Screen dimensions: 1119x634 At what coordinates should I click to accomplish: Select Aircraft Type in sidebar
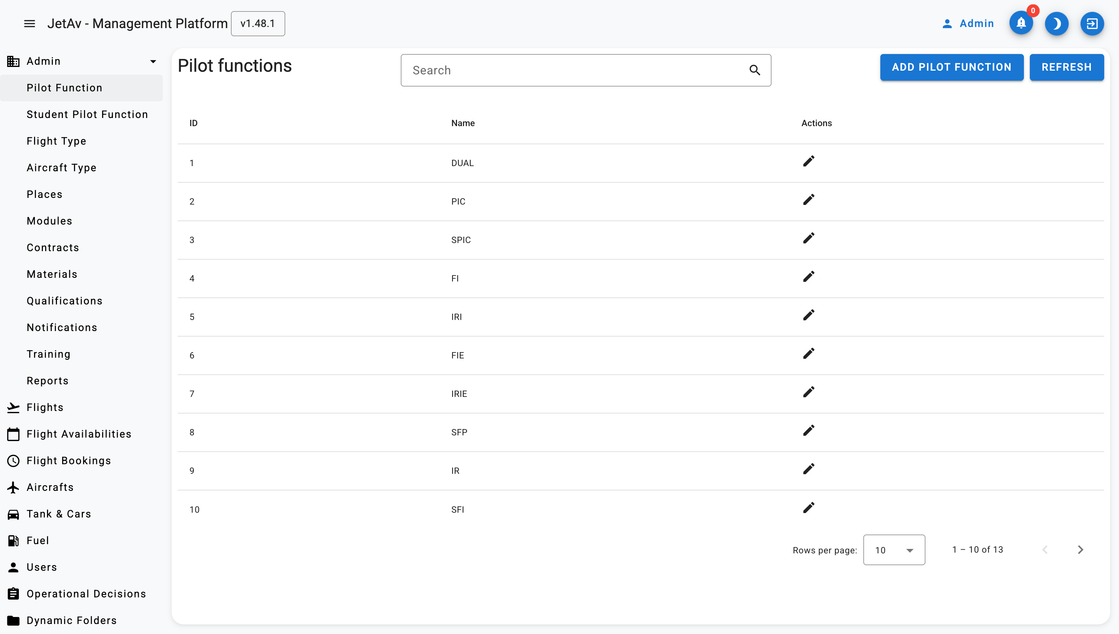(x=61, y=168)
